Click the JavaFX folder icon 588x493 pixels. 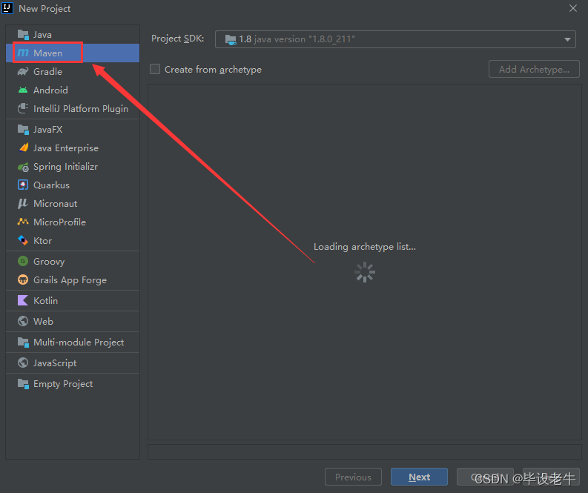point(23,129)
